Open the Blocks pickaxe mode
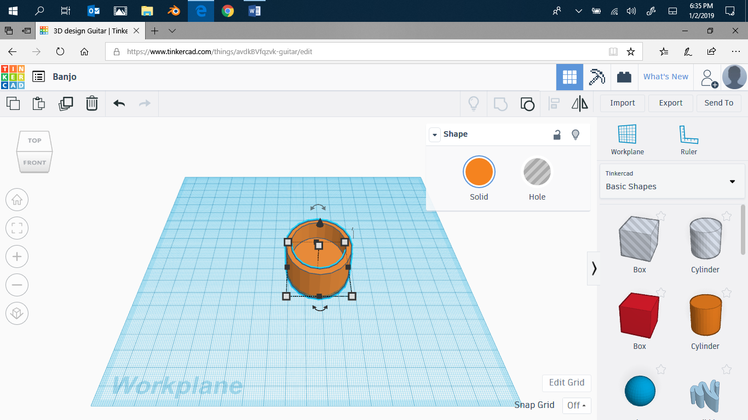Screen dimensions: 748x420 [x=596, y=77]
